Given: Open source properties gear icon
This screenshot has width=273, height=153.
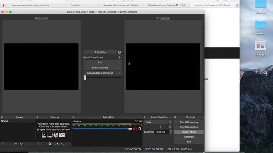Looking at the screenshot, I should click(49, 144).
